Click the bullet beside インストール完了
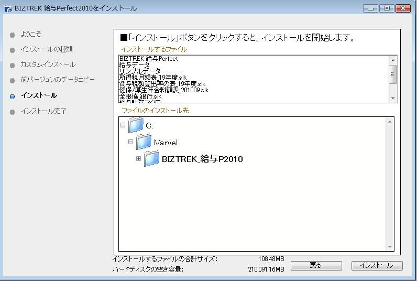 (x=12, y=112)
